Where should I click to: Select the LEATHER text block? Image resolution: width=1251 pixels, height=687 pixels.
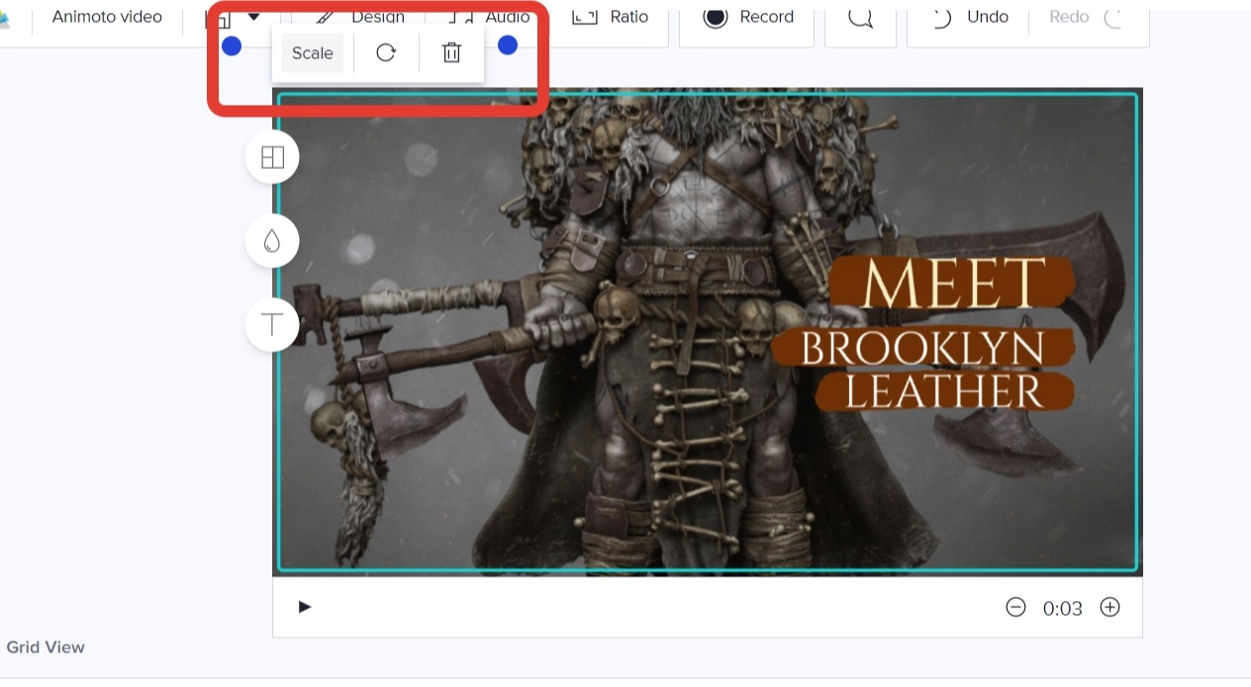point(945,391)
